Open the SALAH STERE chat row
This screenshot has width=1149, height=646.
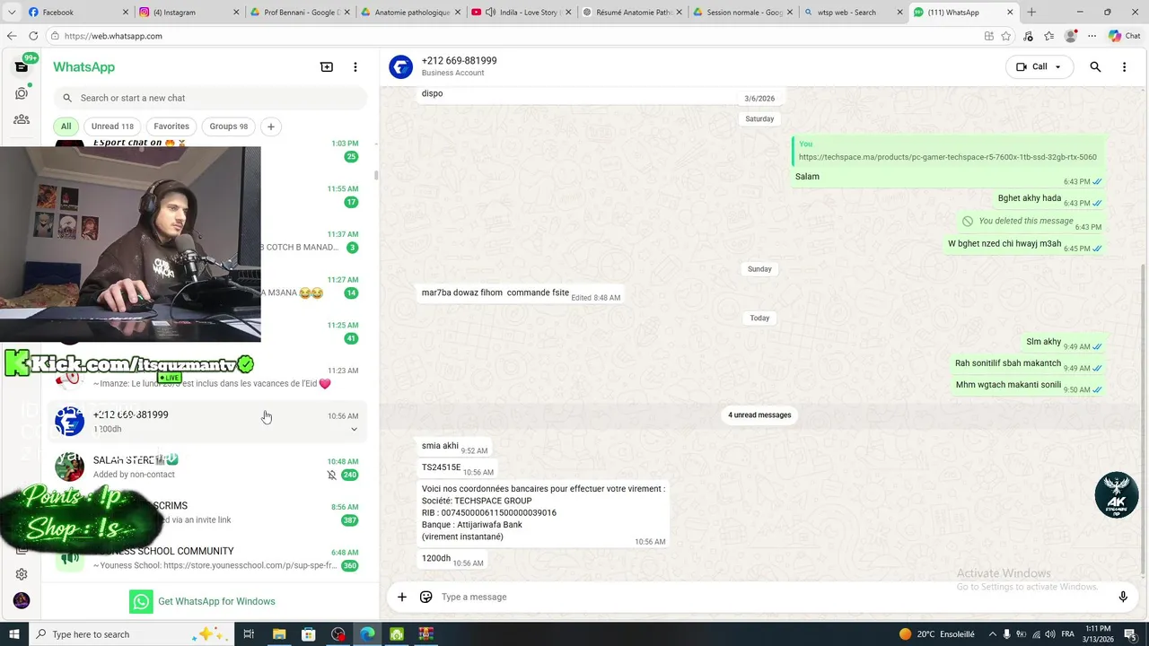tap(206, 467)
